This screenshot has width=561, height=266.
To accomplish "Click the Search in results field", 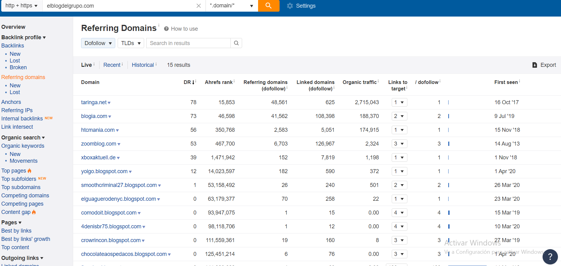I will (188, 43).
